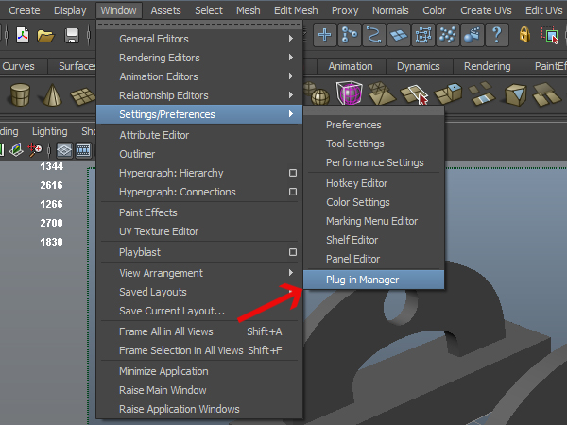Click the New Scene file icon
Image resolution: width=567 pixels, height=425 pixels.
tap(23, 36)
